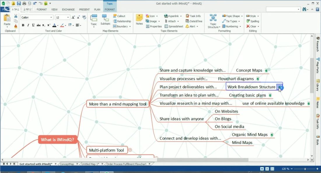The height and width of the screenshot is (173, 321).
Task: Insert a Relationship between topics
Action: pos(122,21)
